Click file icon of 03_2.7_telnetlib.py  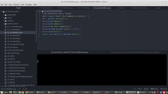point(6,38)
